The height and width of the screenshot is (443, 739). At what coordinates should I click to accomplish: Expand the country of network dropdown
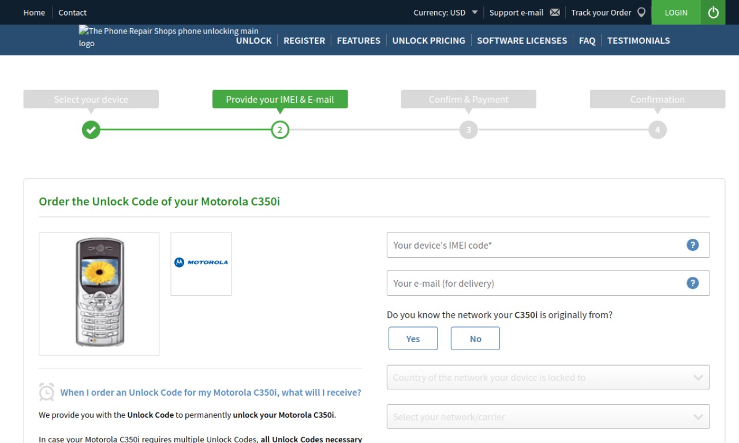548,377
